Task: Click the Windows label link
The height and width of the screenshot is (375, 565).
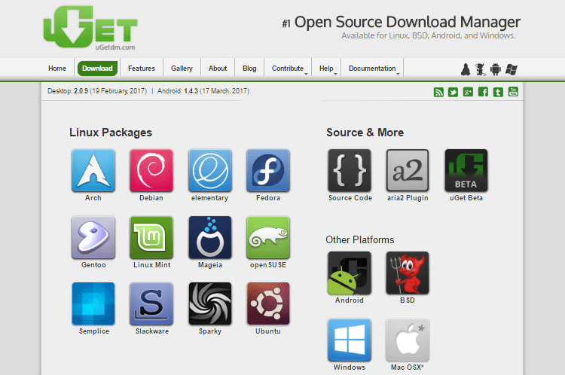Action: pos(350,367)
